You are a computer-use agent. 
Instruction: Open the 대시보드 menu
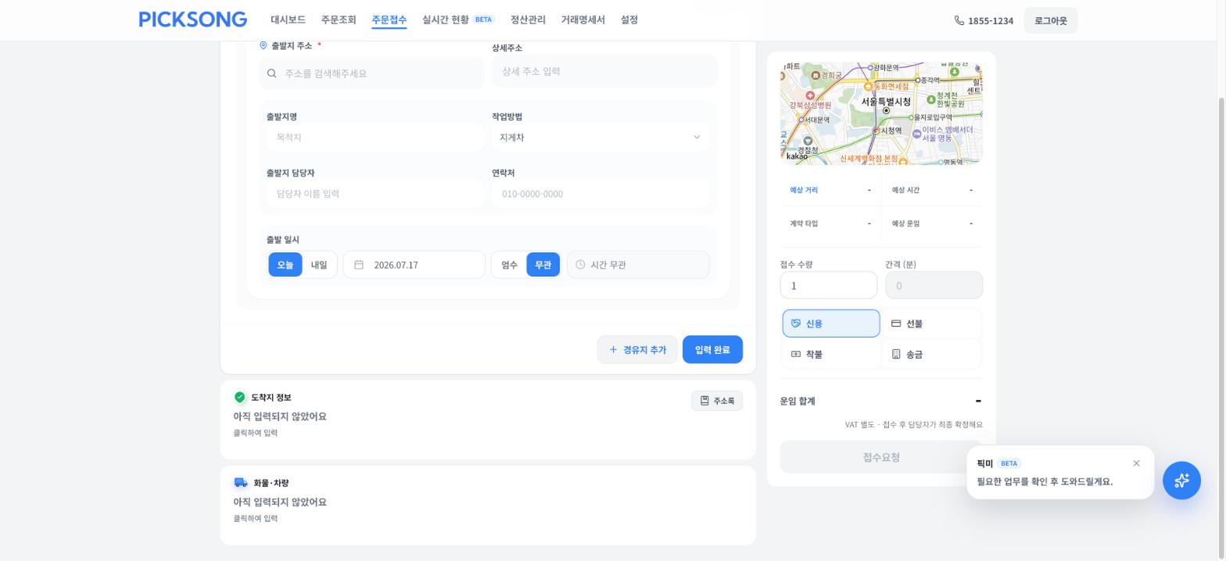click(288, 20)
